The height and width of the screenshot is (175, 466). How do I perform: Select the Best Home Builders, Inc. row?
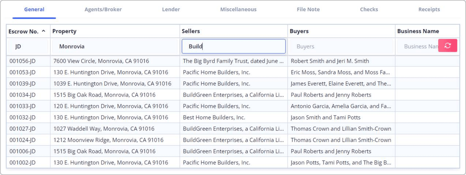pos(214,117)
